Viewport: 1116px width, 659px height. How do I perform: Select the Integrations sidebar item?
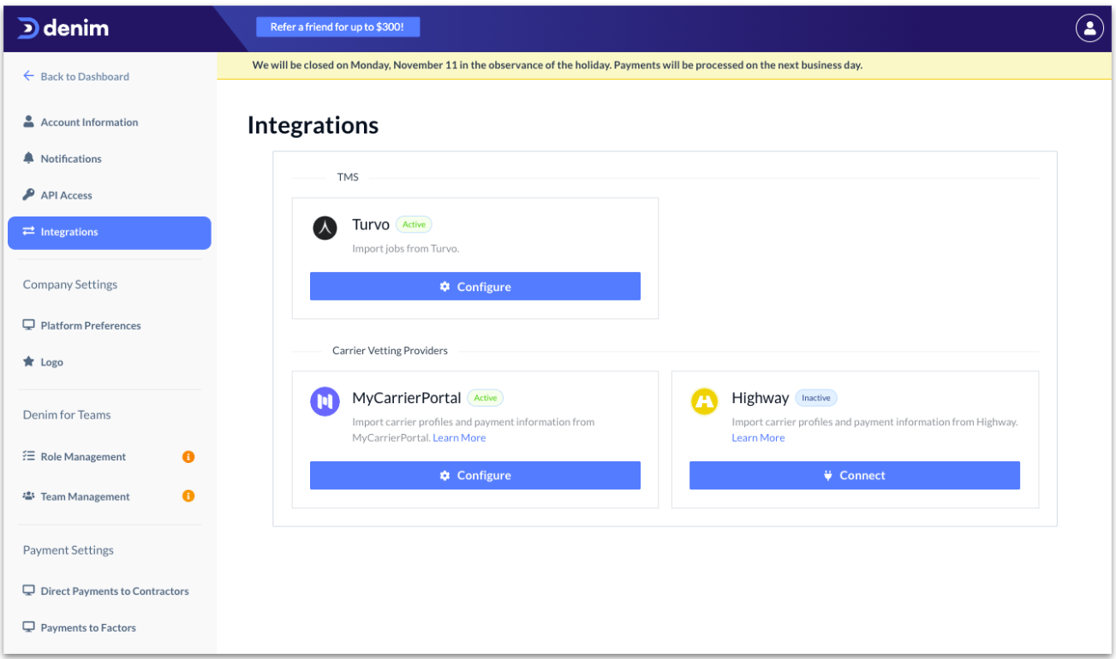pos(109,233)
